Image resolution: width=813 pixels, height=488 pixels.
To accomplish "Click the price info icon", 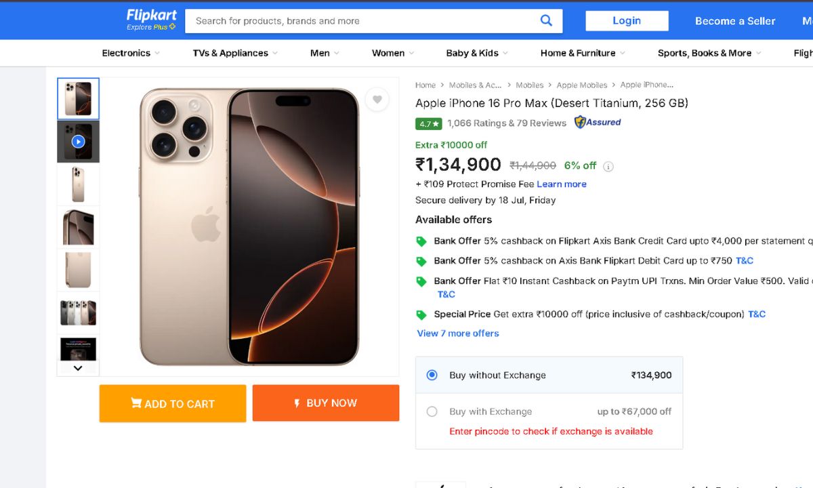I will [x=608, y=166].
